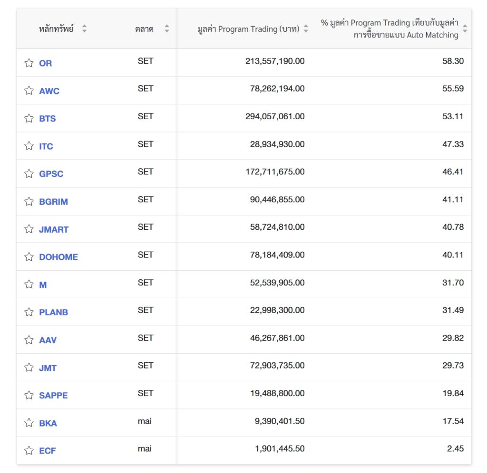Screen dimensions: 487x473
Task: Open the ECF stock link
Action: pyautogui.click(x=47, y=451)
